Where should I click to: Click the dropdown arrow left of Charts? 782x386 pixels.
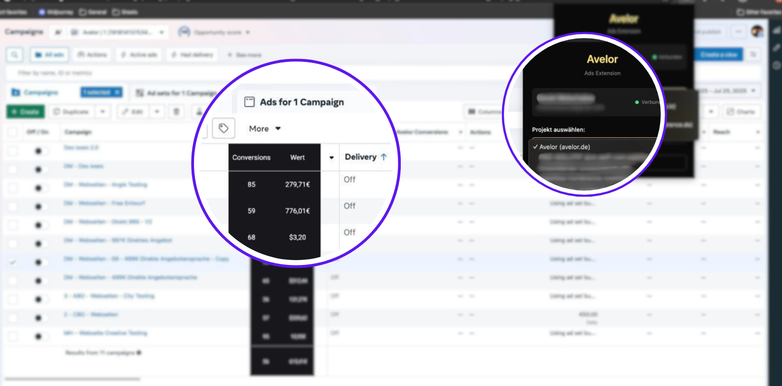[x=711, y=112]
